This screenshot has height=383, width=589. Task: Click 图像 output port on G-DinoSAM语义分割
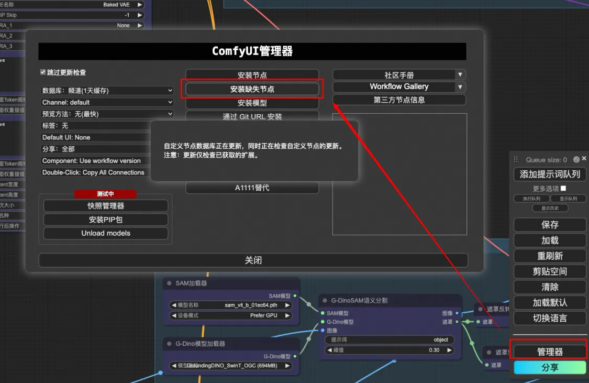point(457,313)
